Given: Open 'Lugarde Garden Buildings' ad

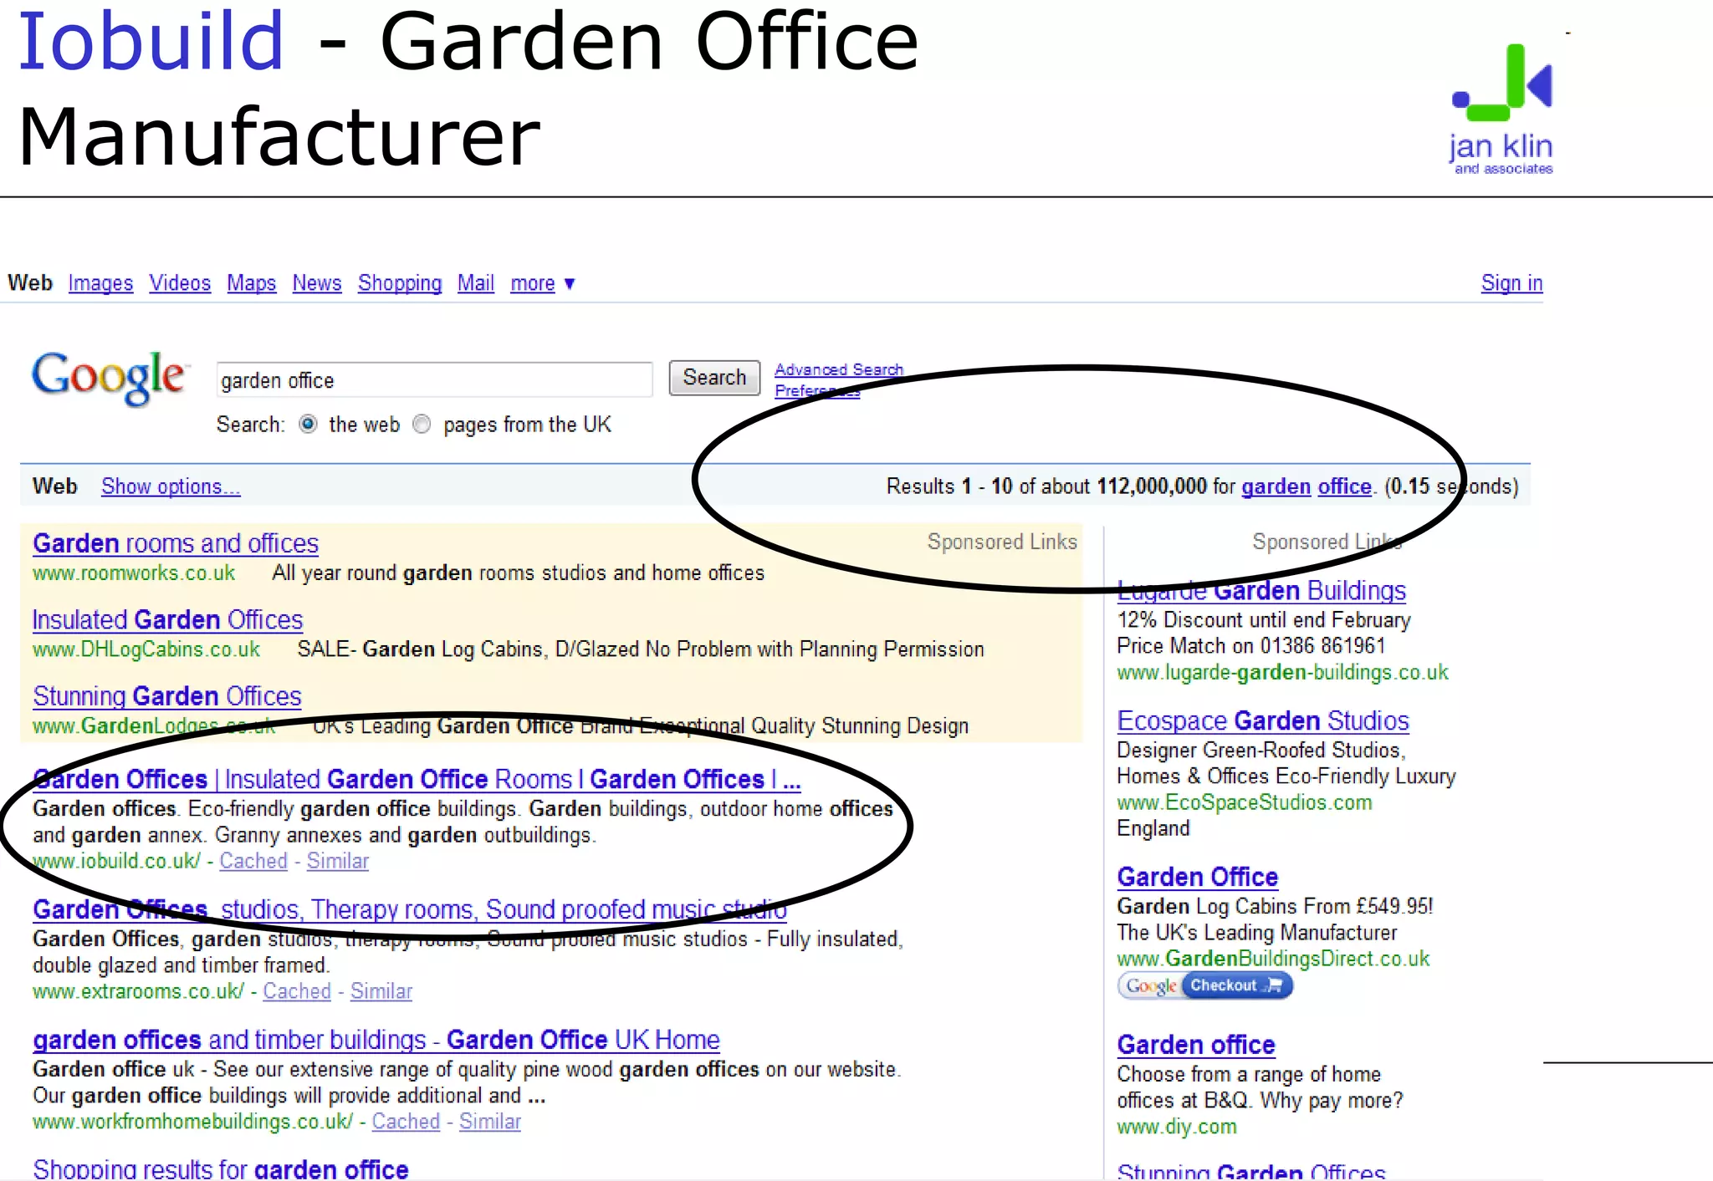Looking at the screenshot, I should (1261, 591).
